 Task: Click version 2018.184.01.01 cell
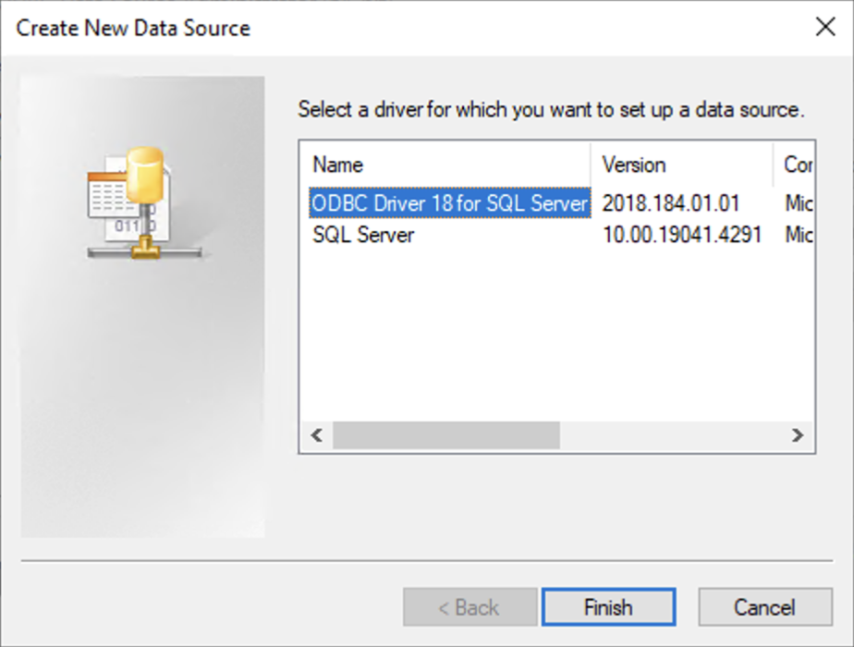[x=671, y=203]
